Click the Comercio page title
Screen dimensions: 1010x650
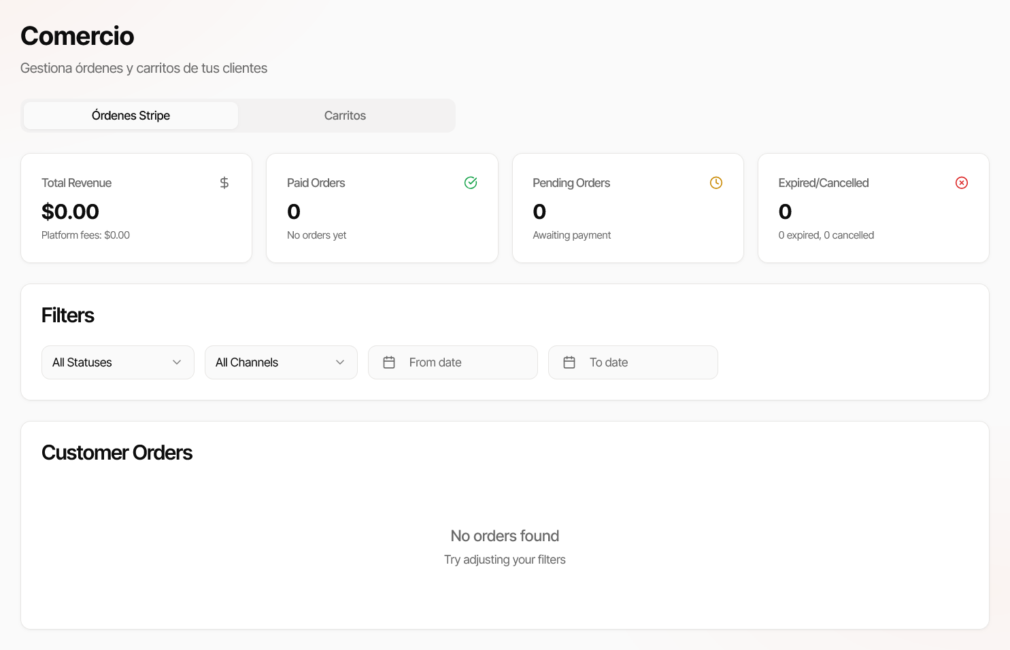click(78, 36)
